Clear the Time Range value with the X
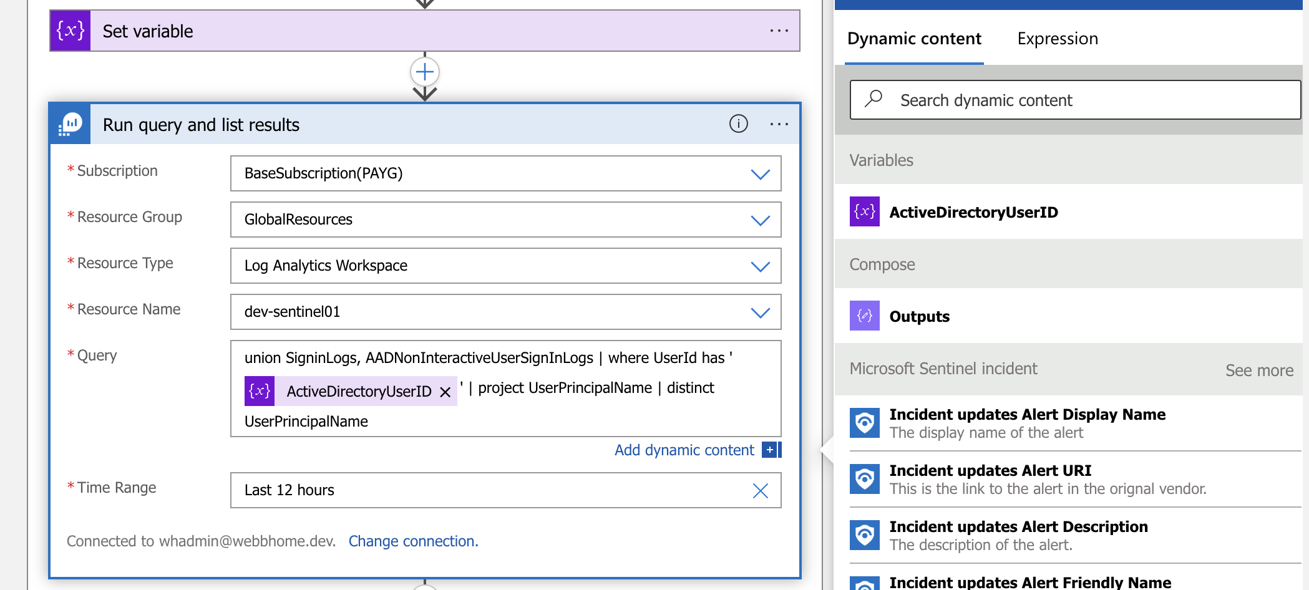Image resolution: width=1309 pixels, height=590 pixels. (x=761, y=491)
